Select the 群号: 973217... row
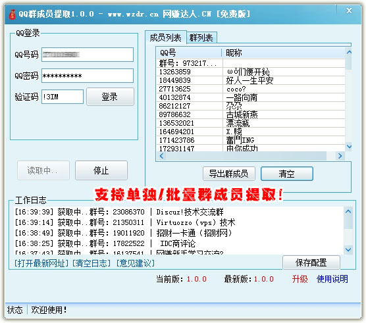366x323 pixels. tap(251, 63)
